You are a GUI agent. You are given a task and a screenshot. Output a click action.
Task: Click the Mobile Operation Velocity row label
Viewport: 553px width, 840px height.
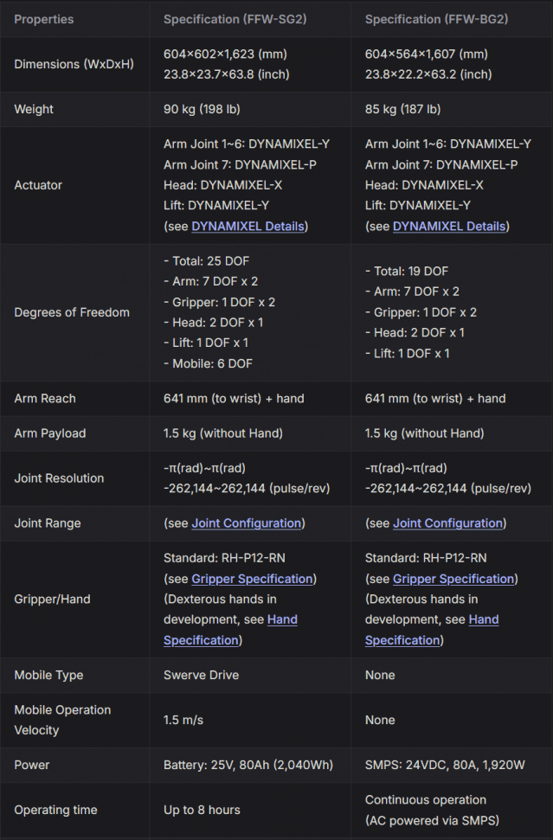(x=62, y=720)
